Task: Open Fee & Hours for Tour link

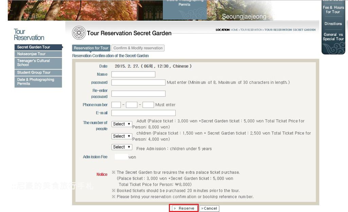Action: (x=333, y=9)
